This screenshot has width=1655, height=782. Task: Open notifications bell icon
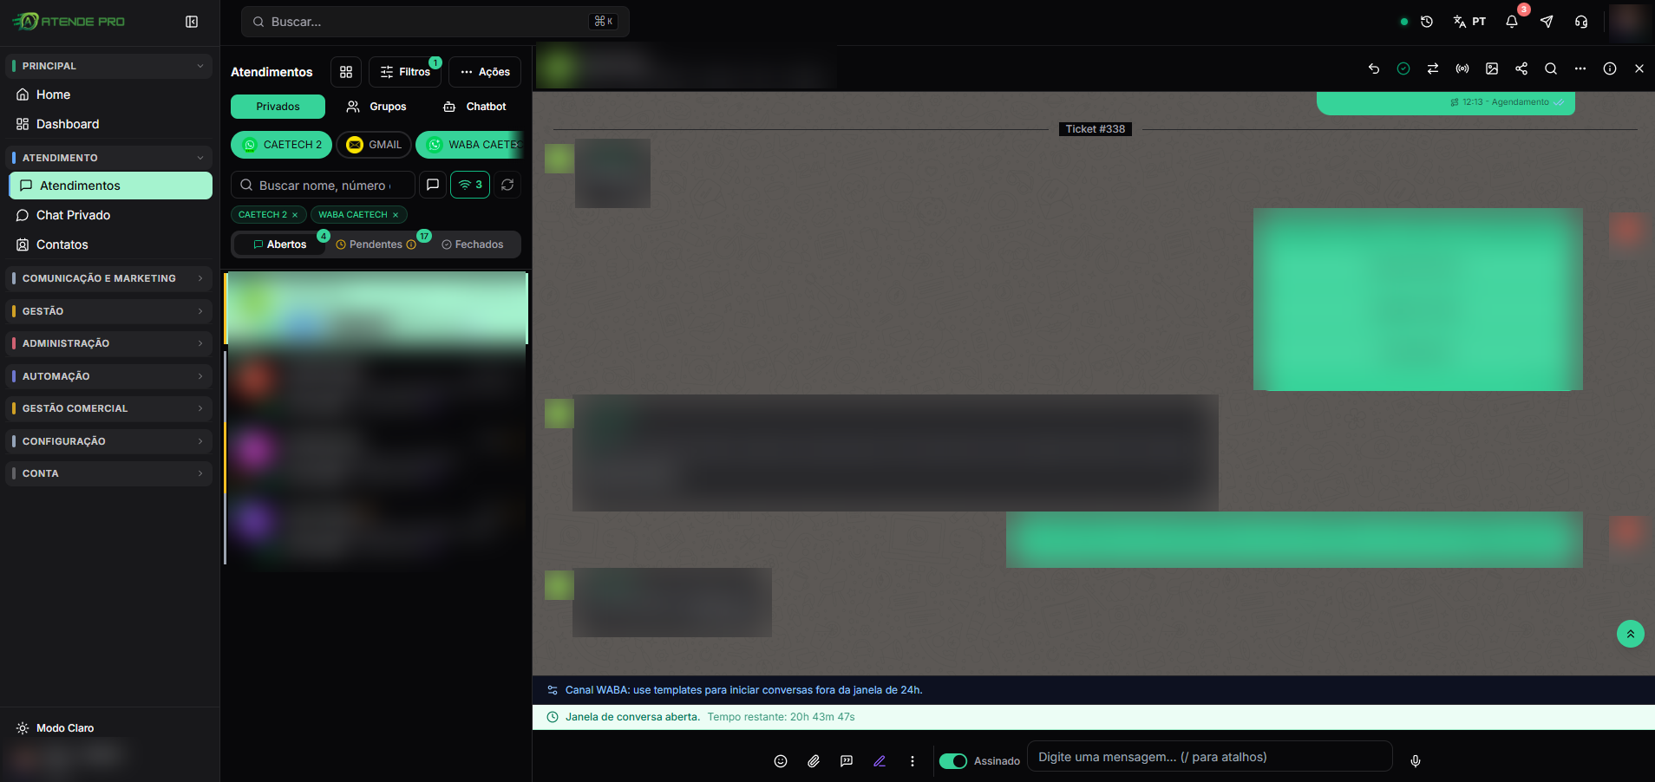pyautogui.click(x=1512, y=22)
